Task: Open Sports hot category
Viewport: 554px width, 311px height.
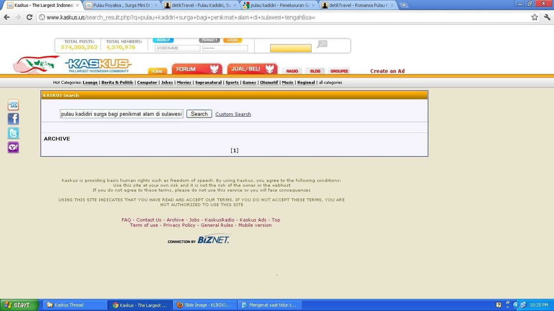Action: 232,83
